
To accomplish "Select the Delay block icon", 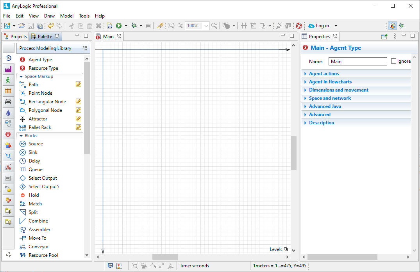I will coord(23,161).
